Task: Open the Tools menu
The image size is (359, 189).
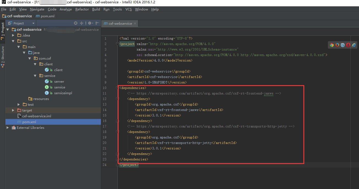Action: tap(117, 9)
